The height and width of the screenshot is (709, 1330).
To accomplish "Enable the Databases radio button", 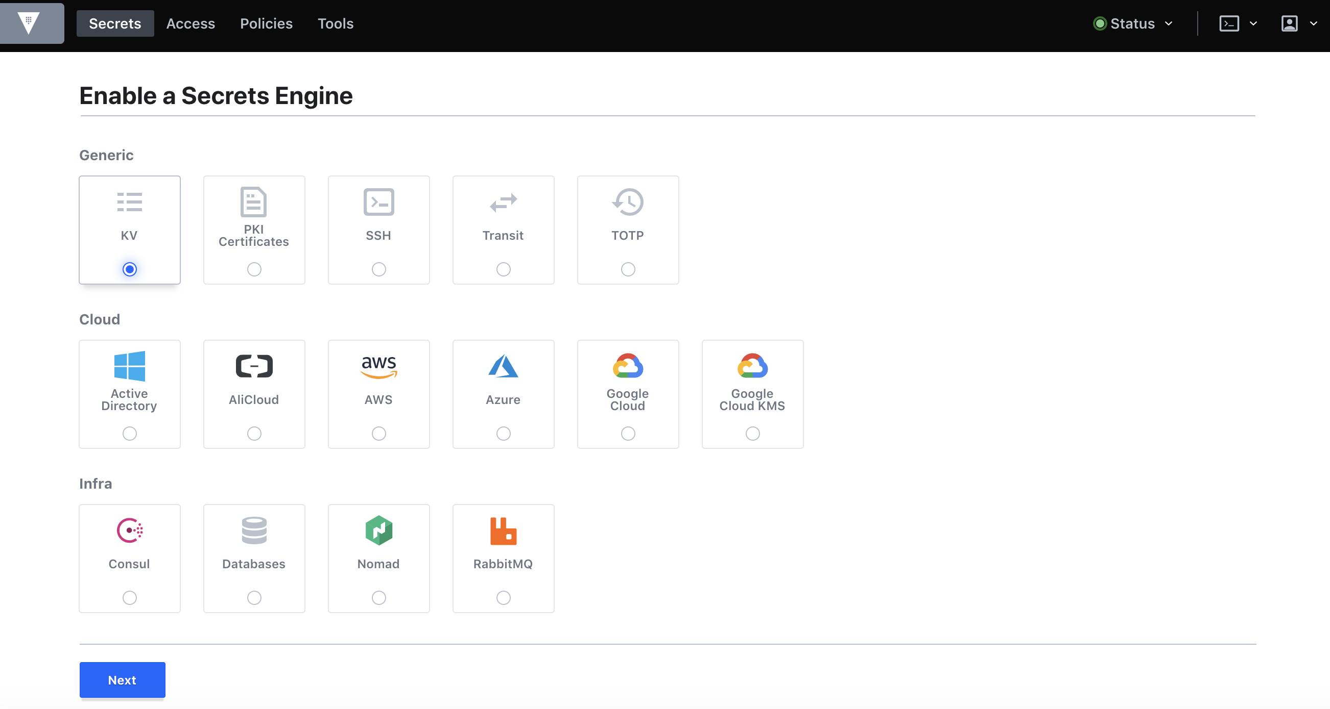I will pos(254,598).
